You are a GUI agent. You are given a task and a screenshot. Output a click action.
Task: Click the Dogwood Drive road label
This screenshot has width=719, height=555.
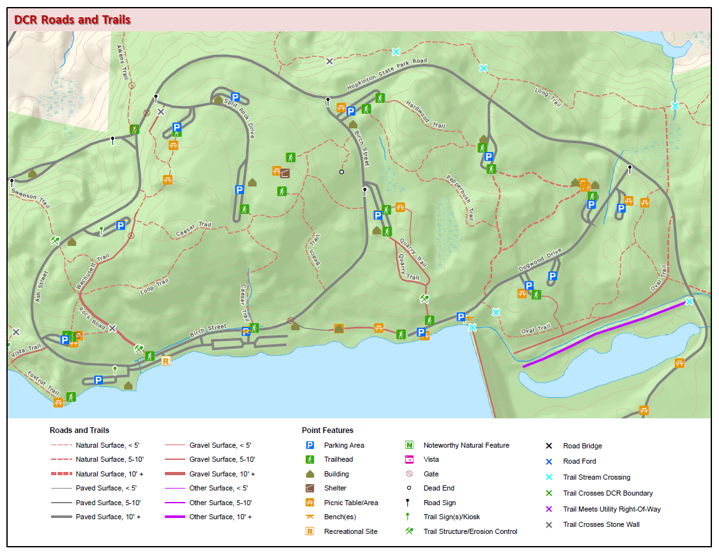click(540, 261)
